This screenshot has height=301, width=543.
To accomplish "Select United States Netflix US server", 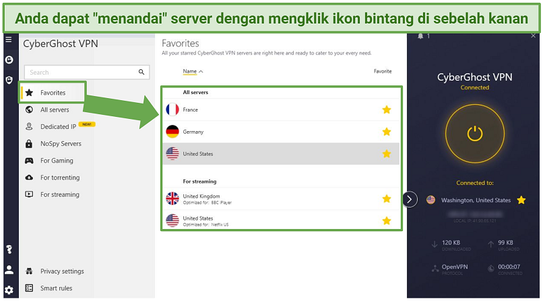I will click(281, 220).
